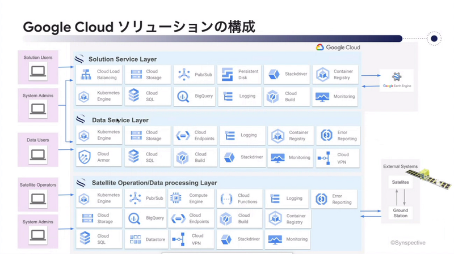The width and height of the screenshot is (454, 254).
Task: Click Error Reporting icon in Data Service Layer
Action: (x=327, y=135)
